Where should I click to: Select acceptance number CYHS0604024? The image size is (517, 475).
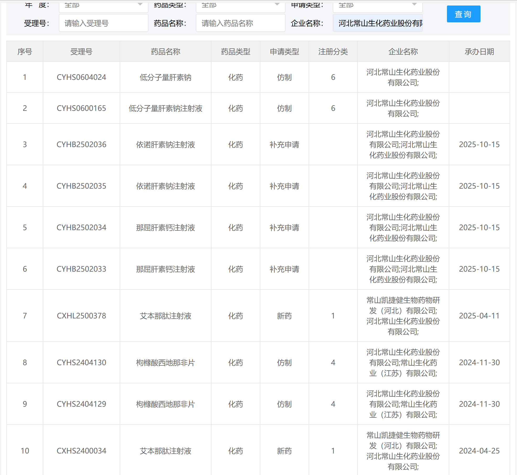81,77
